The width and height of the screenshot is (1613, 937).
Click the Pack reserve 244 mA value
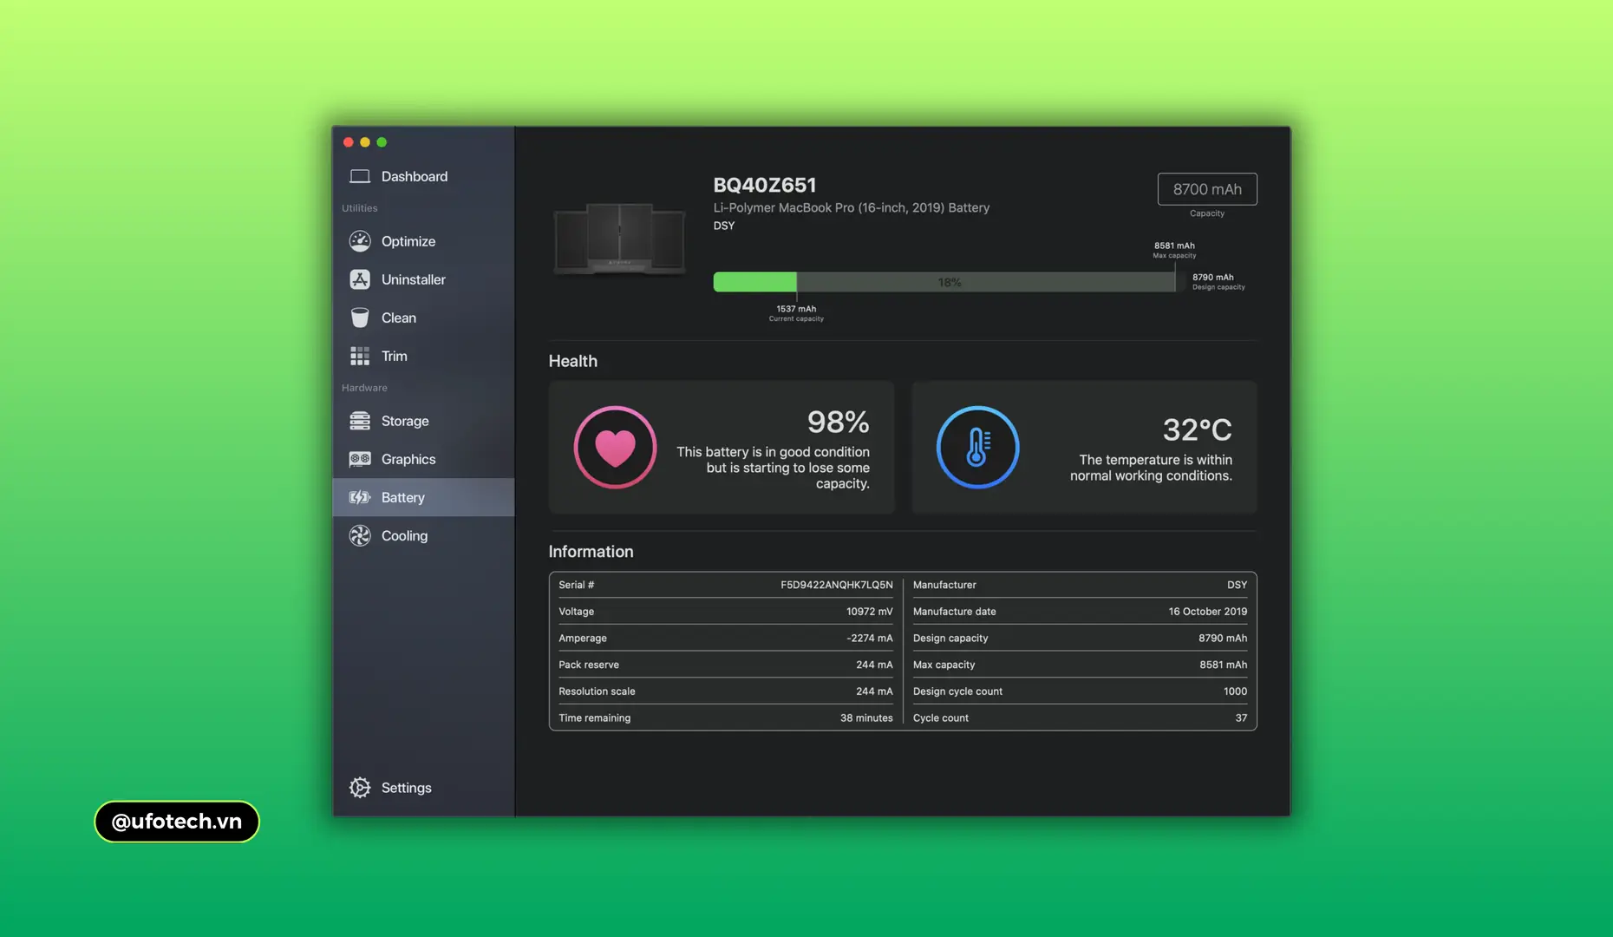coord(874,665)
